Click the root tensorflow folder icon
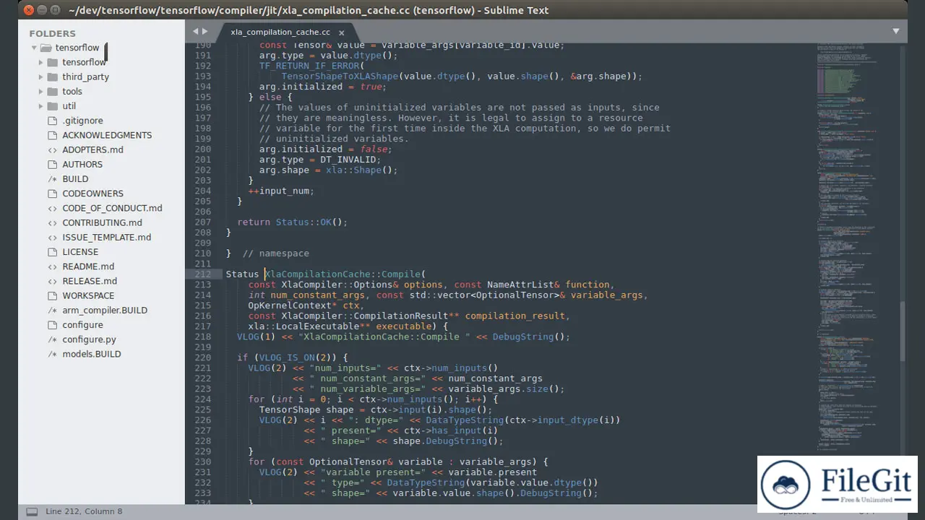The height and width of the screenshot is (520, 925). pos(46,48)
